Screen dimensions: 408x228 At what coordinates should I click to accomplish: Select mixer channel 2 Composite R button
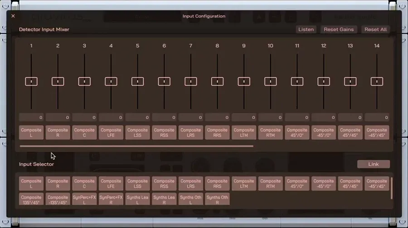58,133
